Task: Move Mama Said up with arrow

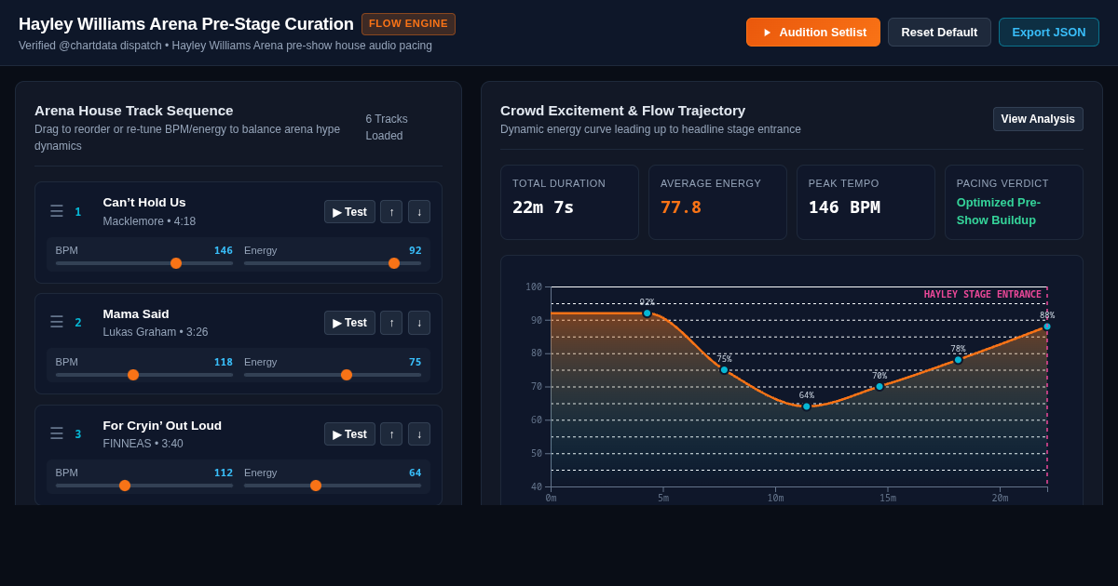Action: click(x=391, y=323)
